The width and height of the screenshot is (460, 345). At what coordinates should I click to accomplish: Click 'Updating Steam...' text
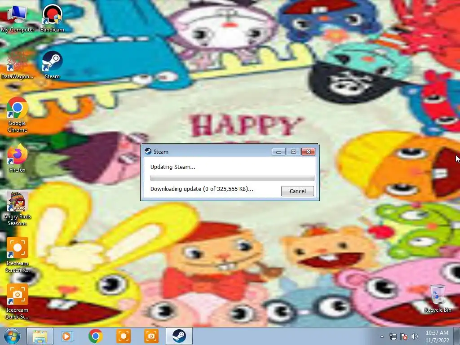tap(172, 167)
